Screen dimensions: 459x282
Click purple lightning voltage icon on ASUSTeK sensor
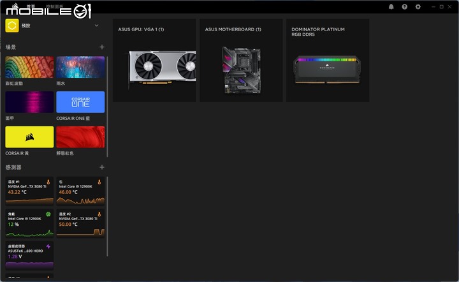[48, 246]
